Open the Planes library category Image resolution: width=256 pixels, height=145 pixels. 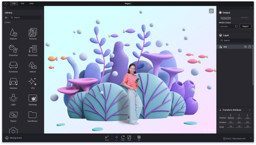coord(13,117)
